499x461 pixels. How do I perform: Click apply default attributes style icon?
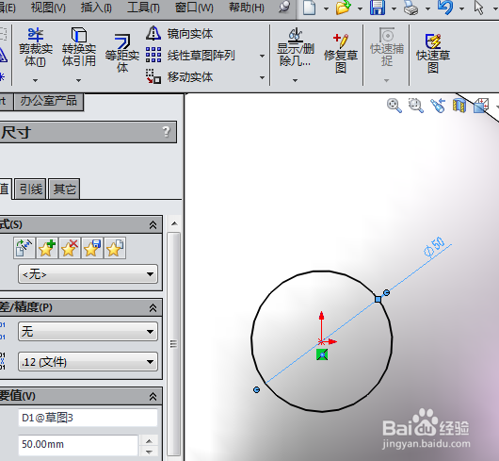point(24,248)
